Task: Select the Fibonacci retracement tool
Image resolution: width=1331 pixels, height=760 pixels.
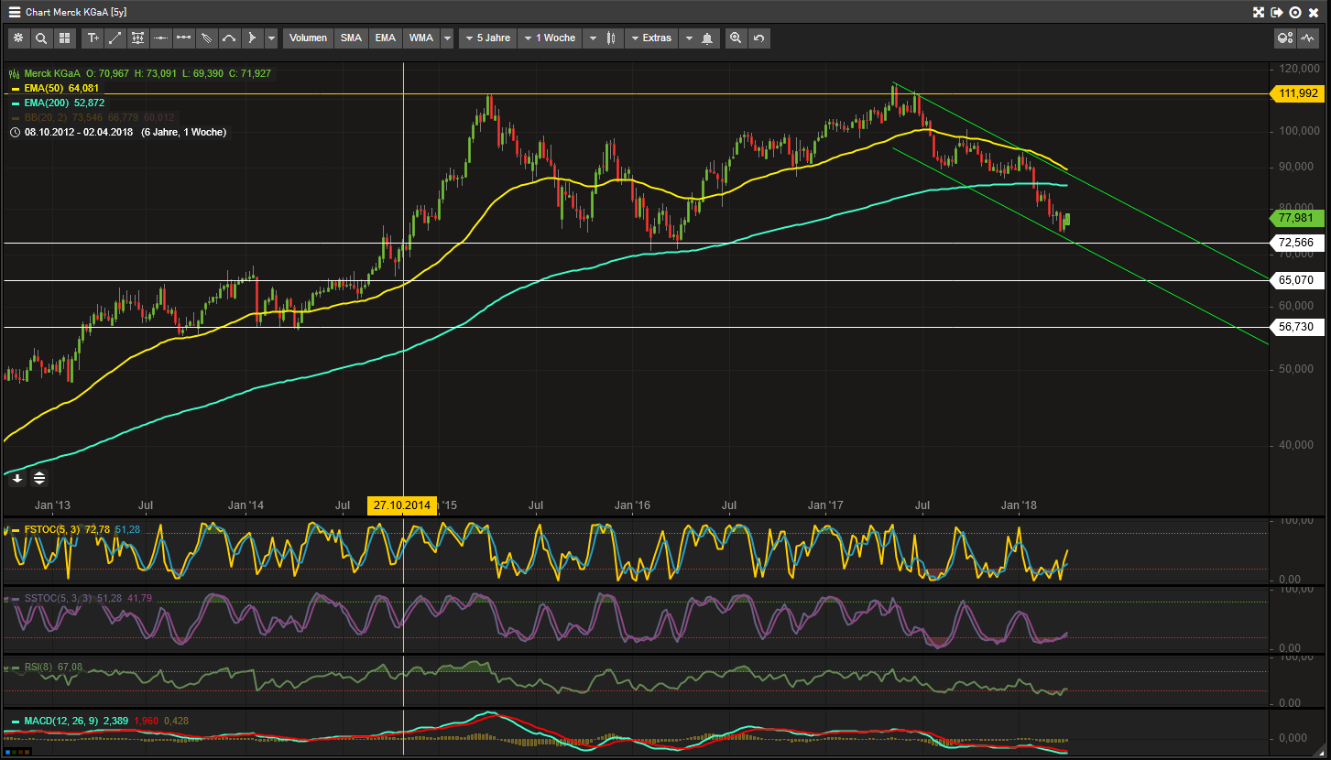Action: click(137, 38)
